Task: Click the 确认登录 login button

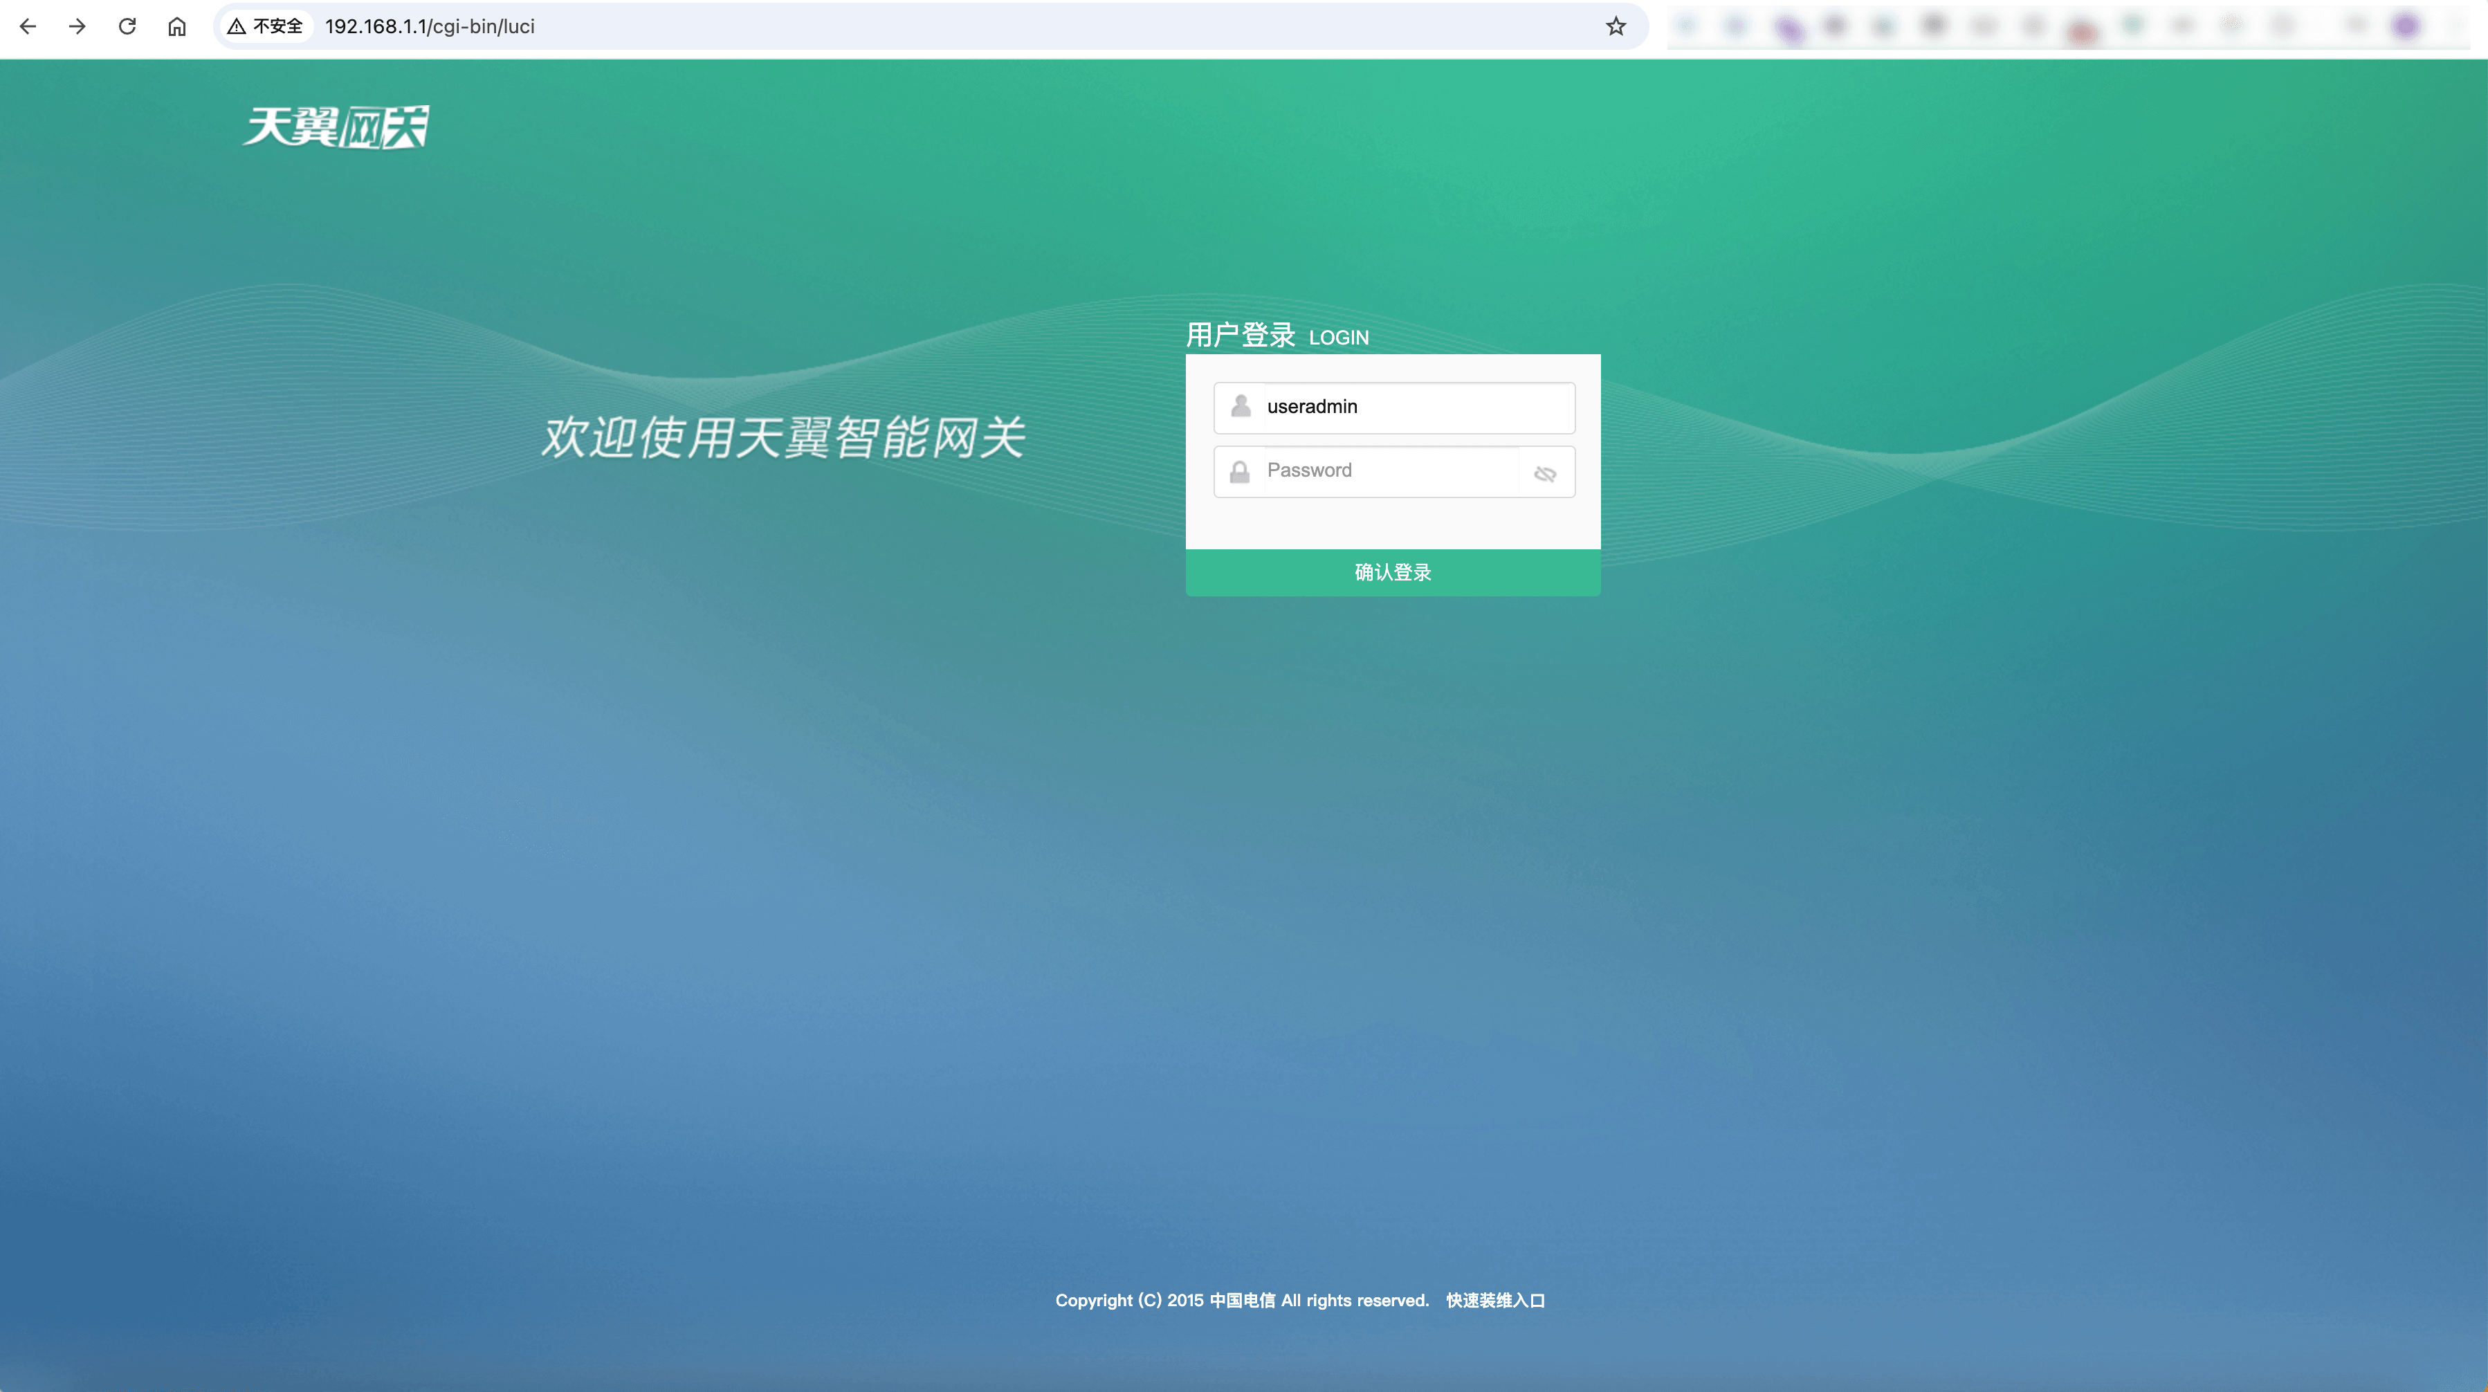Action: [x=1393, y=573]
